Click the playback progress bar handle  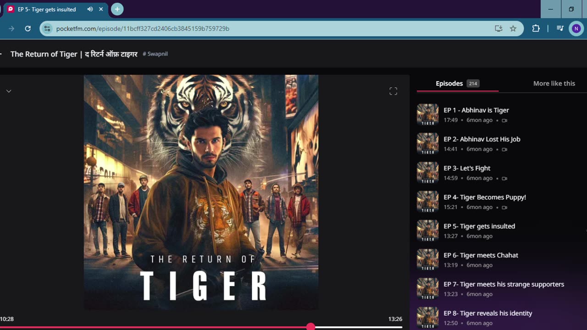click(x=311, y=327)
